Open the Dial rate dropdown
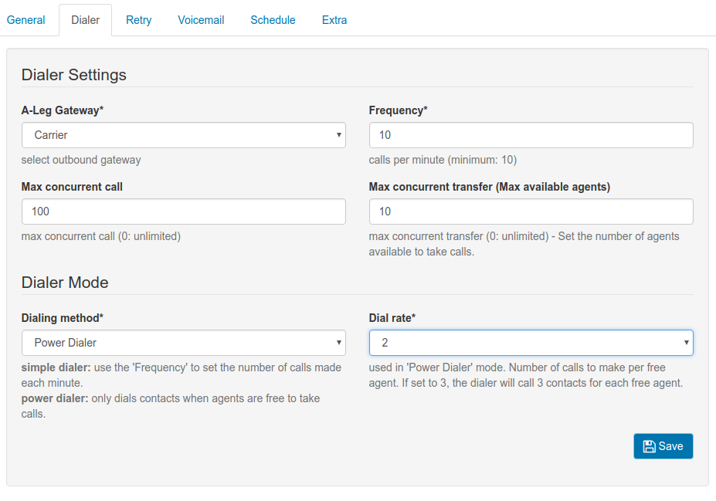This screenshot has width=716, height=501. [531, 343]
